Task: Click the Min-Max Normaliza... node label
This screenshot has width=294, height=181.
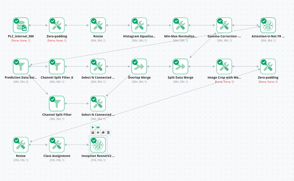Action: [x=181, y=36]
